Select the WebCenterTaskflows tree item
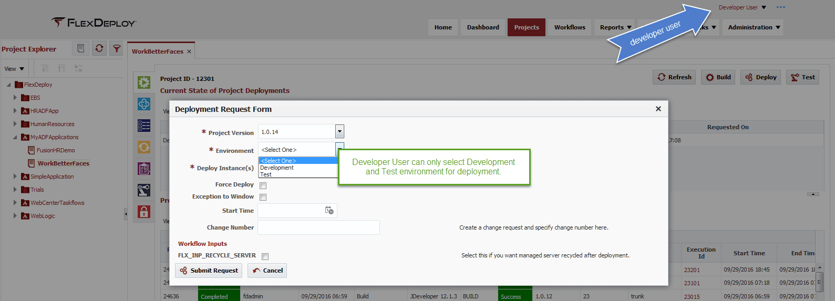 57,203
